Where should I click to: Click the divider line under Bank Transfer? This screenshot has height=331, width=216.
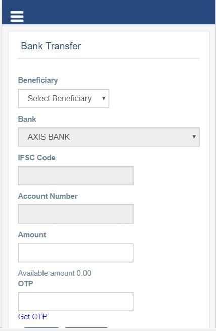point(109,58)
